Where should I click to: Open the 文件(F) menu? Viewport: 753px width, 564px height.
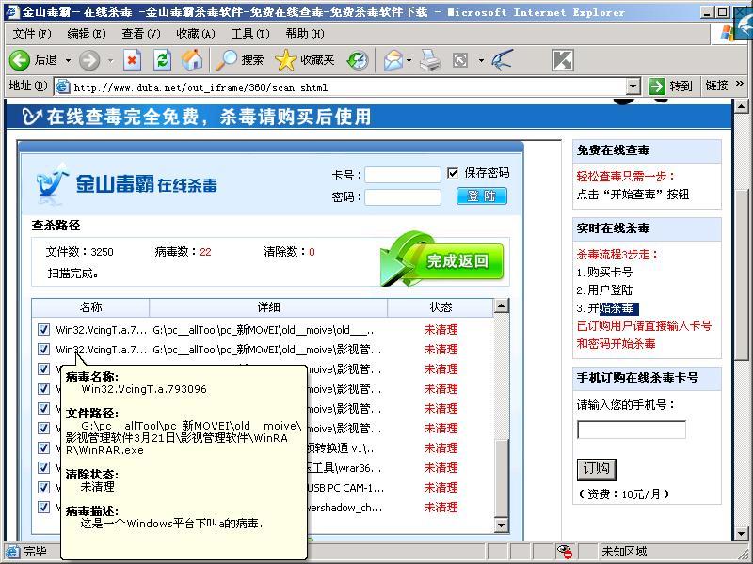click(32, 34)
